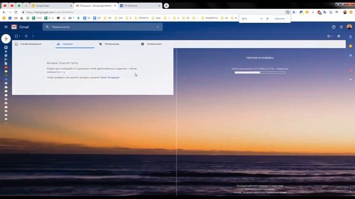Open Google account avatar in Gmail header

click(x=349, y=27)
